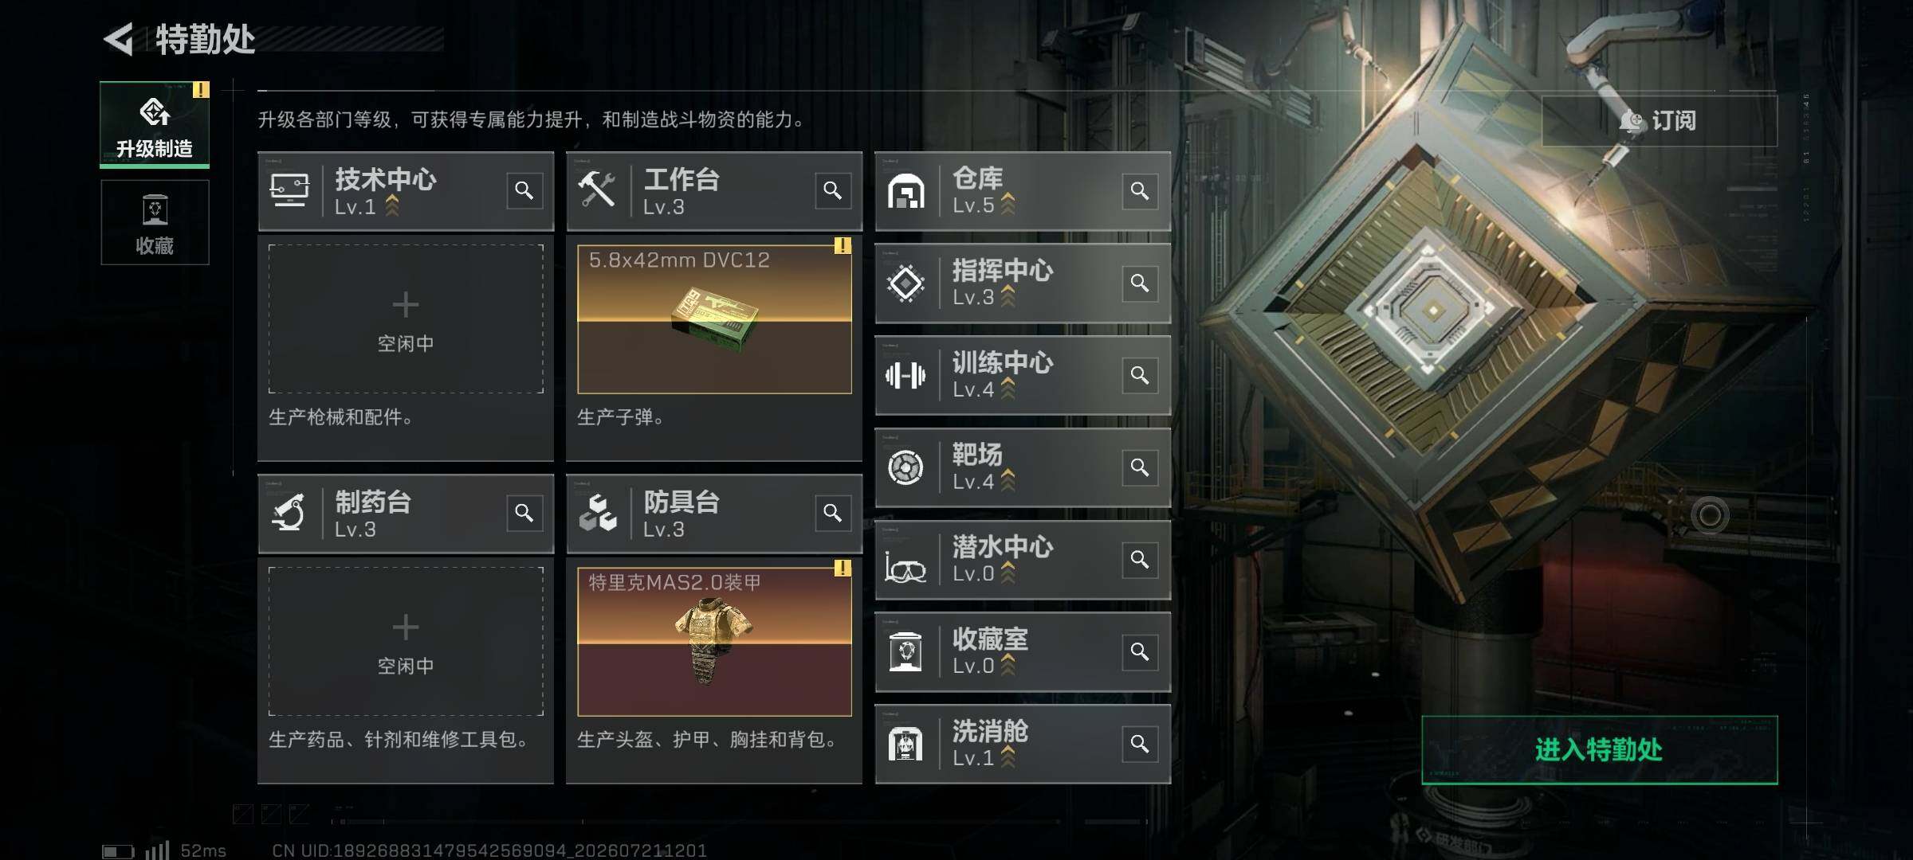
Task: Select the 升级制造 tab
Action: (x=155, y=125)
